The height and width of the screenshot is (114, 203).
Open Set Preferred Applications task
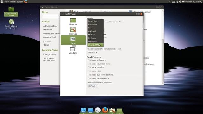click(49, 59)
